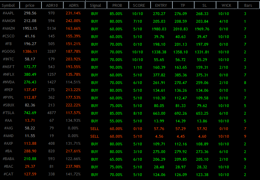This screenshot has height=180, width=260.
Task: Click the ADR10 value 5134
Action: click(x=51, y=28)
